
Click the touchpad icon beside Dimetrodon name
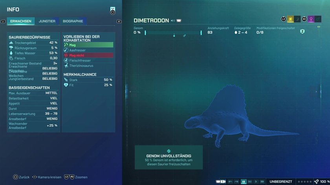[179, 20]
